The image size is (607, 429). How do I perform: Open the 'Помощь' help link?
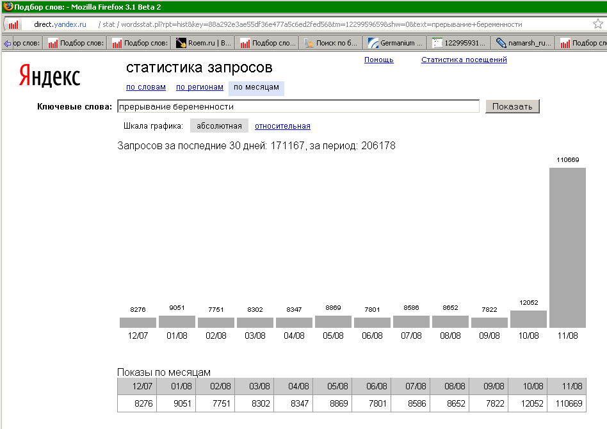379,60
